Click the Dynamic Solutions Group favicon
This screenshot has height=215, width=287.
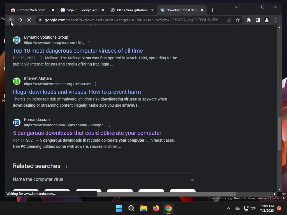17,40
